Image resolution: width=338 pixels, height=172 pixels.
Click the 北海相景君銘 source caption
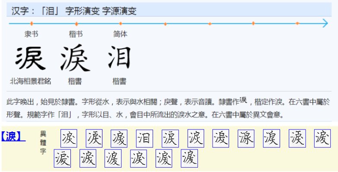point(30,81)
